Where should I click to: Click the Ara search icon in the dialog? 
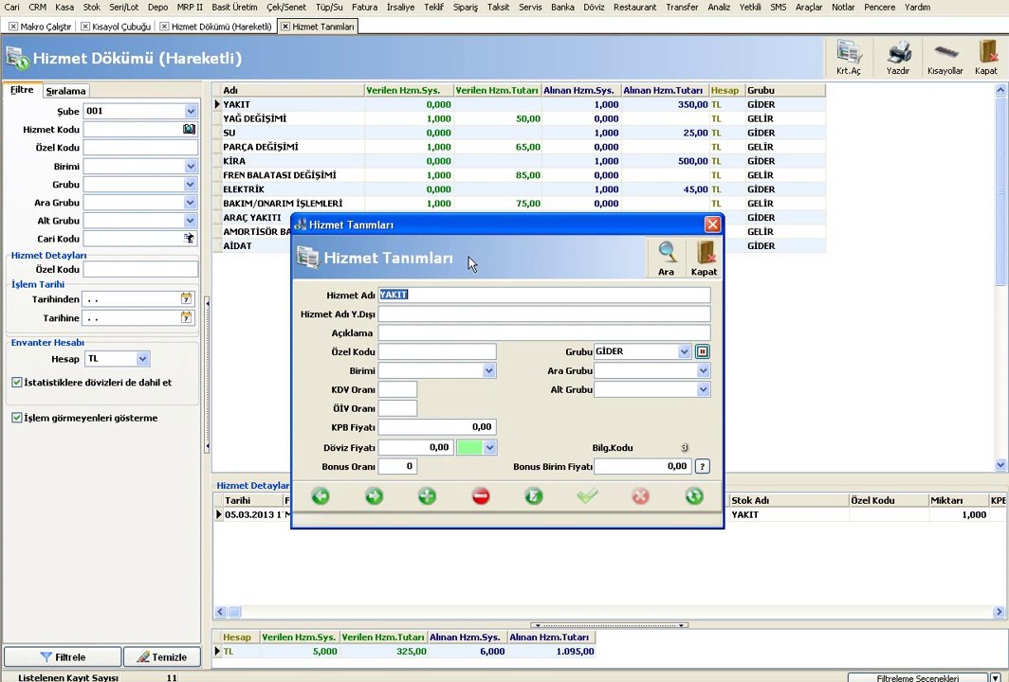[x=666, y=259]
